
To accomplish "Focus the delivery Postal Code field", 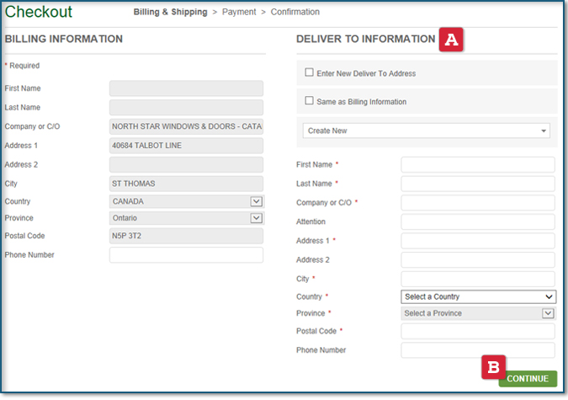I will coord(478,332).
